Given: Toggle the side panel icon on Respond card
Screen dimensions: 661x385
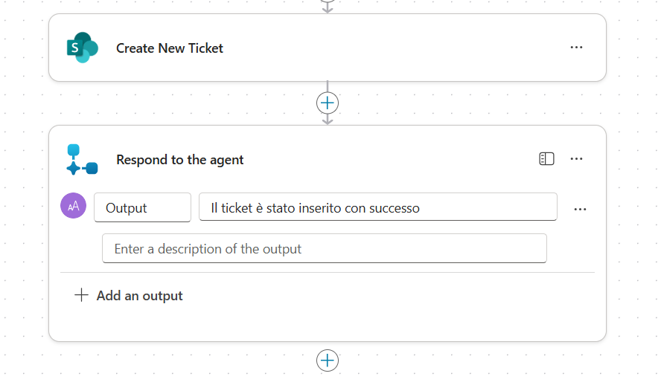Looking at the screenshot, I should (546, 159).
